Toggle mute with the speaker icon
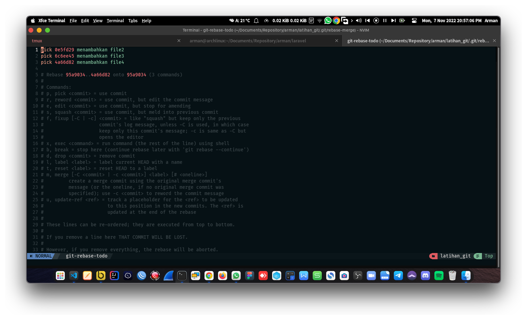 tap(358, 20)
